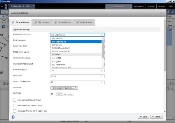Click the blue question mark icon top right
This screenshot has width=175, height=123.
(x=173, y=12)
